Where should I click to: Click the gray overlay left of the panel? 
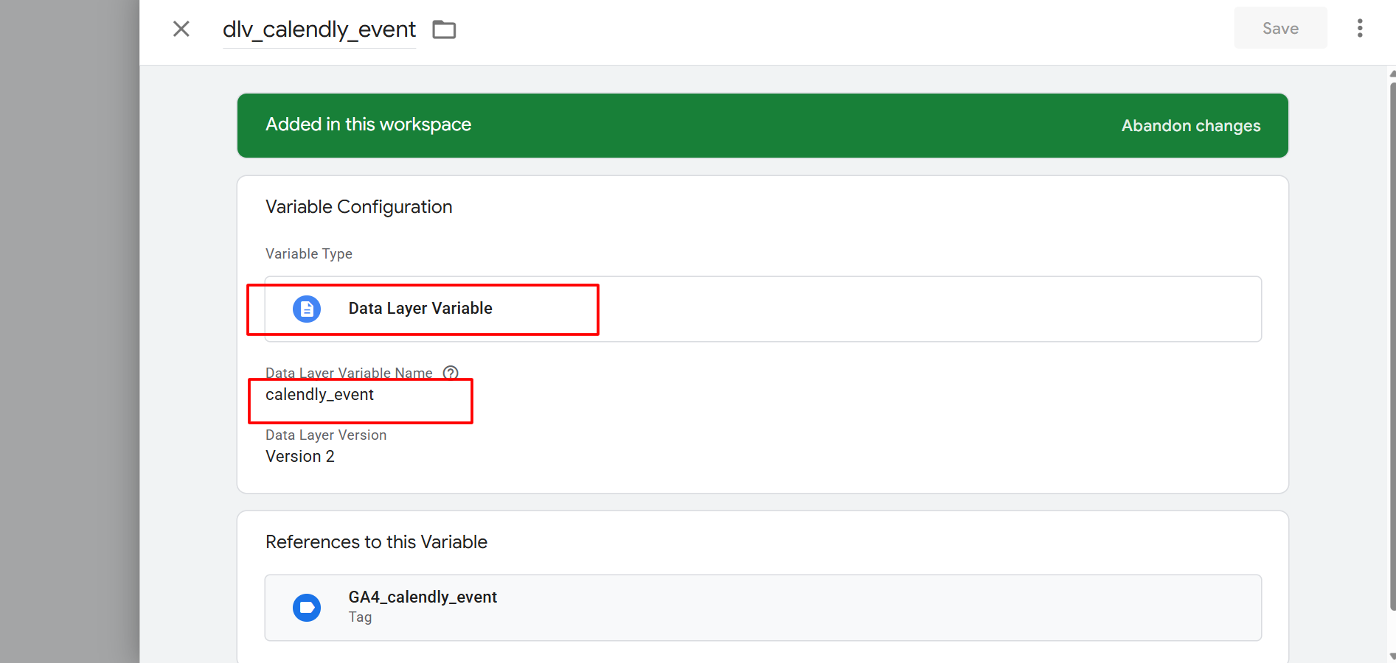(x=69, y=331)
